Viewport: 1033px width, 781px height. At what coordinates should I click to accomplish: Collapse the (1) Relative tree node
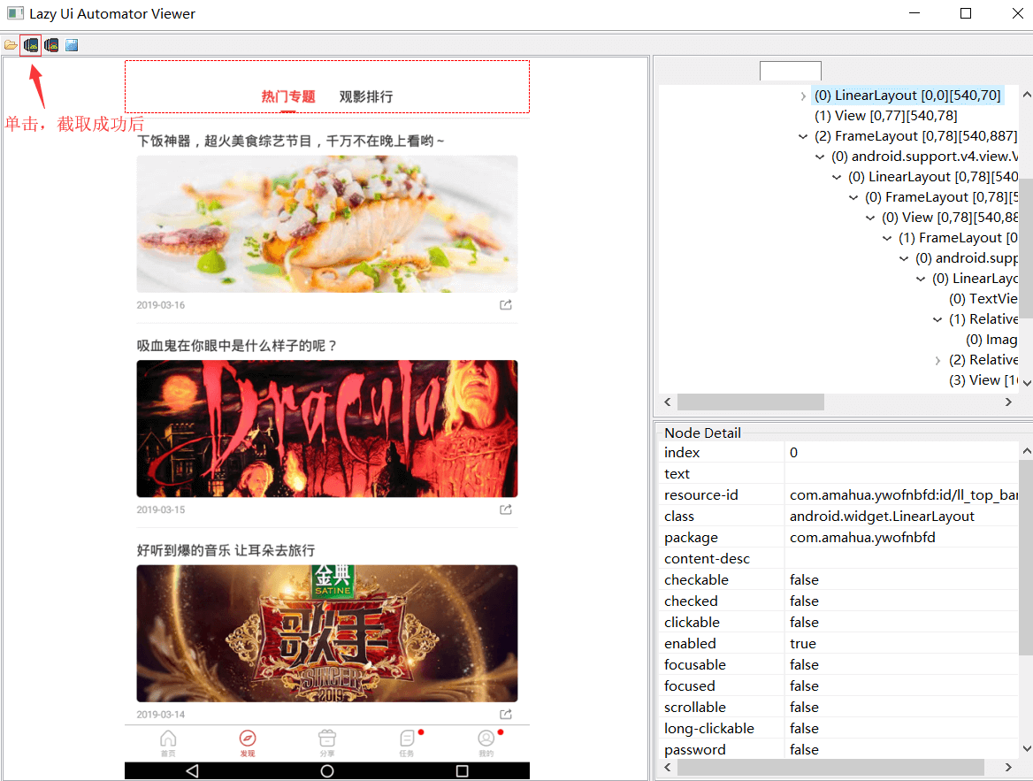937,319
